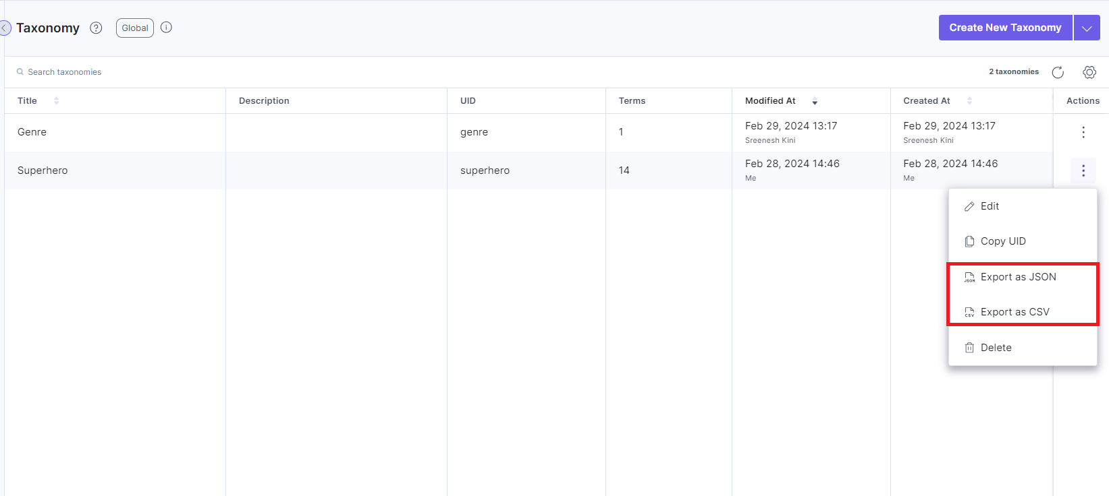Image resolution: width=1109 pixels, height=496 pixels.
Task: Select Delete from the context menu
Action: click(1023, 348)
